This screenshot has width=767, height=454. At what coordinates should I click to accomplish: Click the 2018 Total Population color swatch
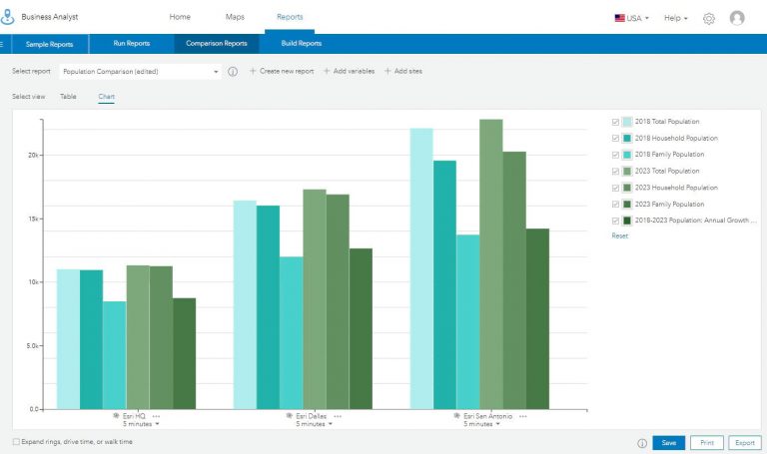coord(627,122)
